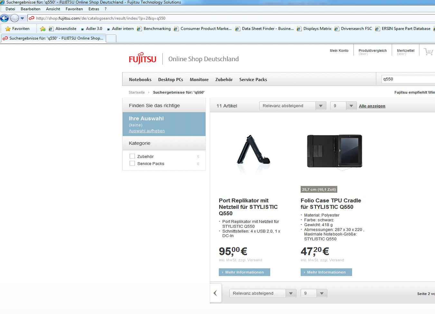Open Produktvergleich
Screen dimensions: 435x314
click(373, 51)
